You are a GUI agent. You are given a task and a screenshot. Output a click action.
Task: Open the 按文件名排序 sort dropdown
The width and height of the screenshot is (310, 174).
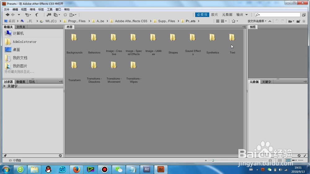tap(257, 21)
